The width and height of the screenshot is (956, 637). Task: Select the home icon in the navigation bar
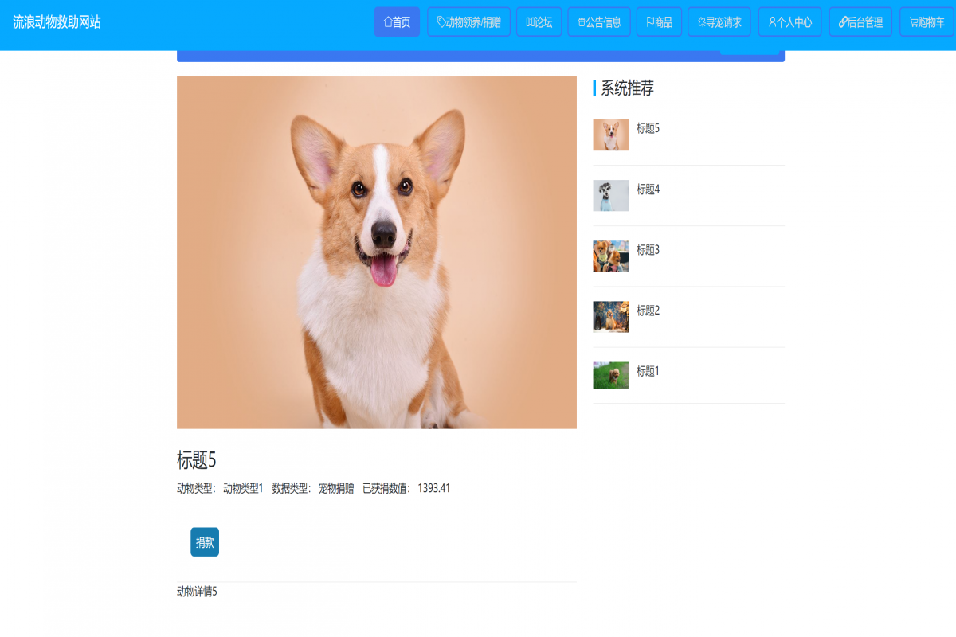pyautogui.click(x=388, y=21)
